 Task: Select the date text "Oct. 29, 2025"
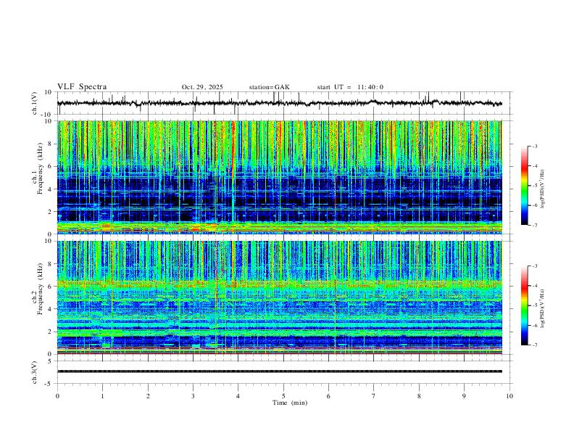[x=202, y=87]
